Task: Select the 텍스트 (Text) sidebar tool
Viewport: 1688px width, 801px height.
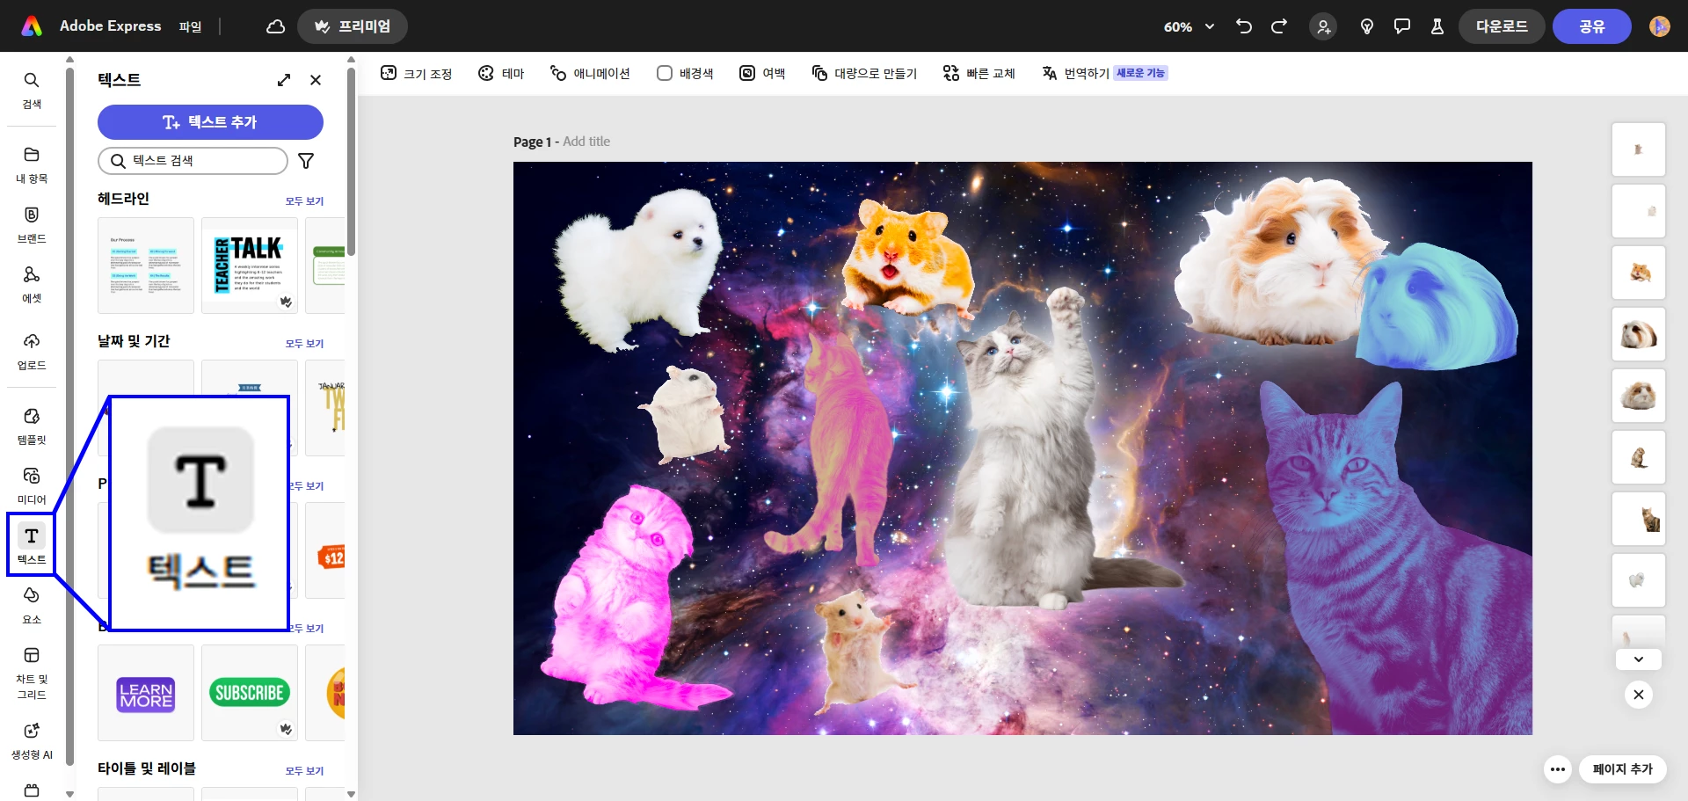Action: pos(32,545)
